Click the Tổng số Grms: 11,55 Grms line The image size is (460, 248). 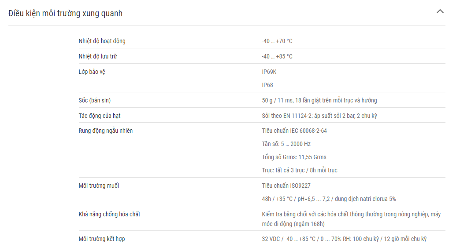tap(294, 157)
